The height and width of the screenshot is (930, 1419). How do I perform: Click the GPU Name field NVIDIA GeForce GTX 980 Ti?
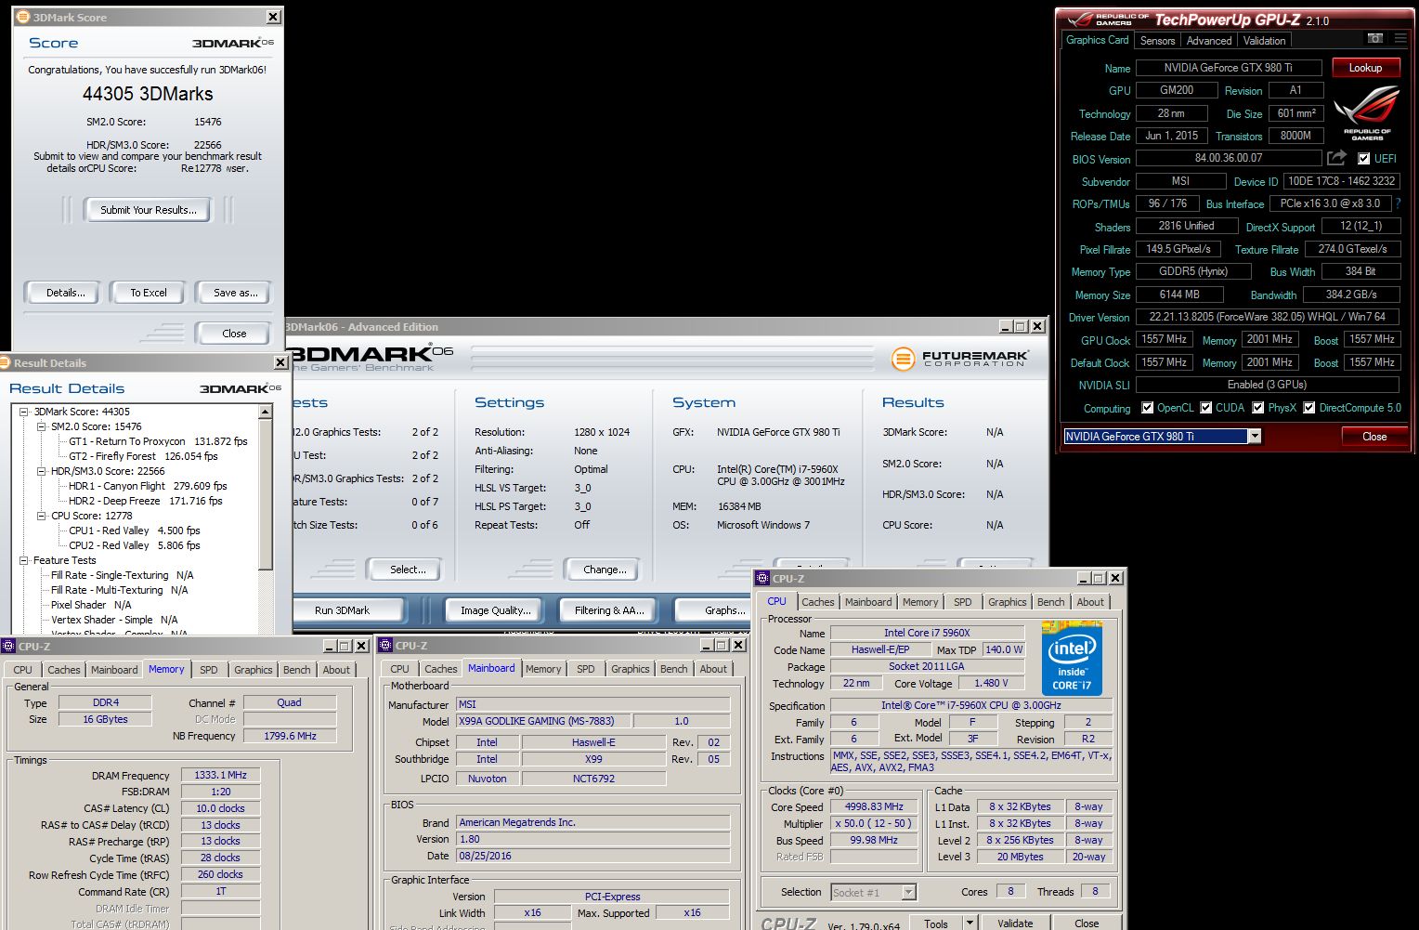point(1228,68)
